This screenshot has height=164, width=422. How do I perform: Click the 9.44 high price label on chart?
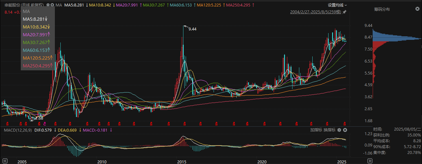[192, 29]
